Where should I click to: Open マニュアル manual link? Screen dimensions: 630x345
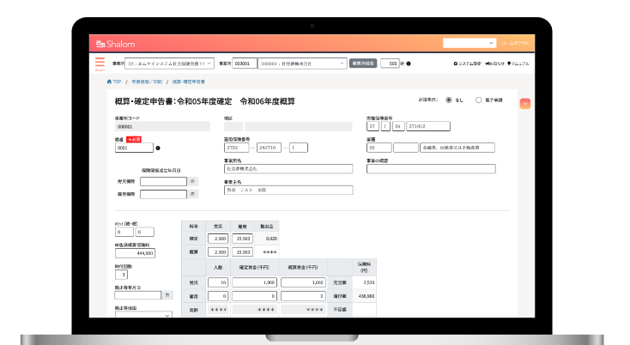click(518, 64)
